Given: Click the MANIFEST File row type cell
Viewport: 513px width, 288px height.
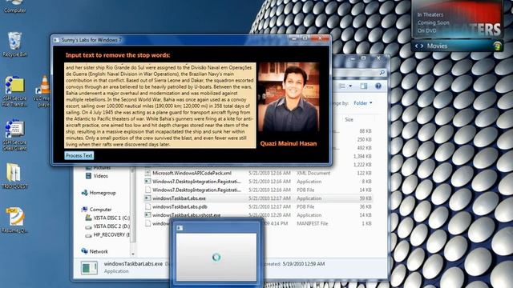Looking at the screenshot, I should (312, 224).
